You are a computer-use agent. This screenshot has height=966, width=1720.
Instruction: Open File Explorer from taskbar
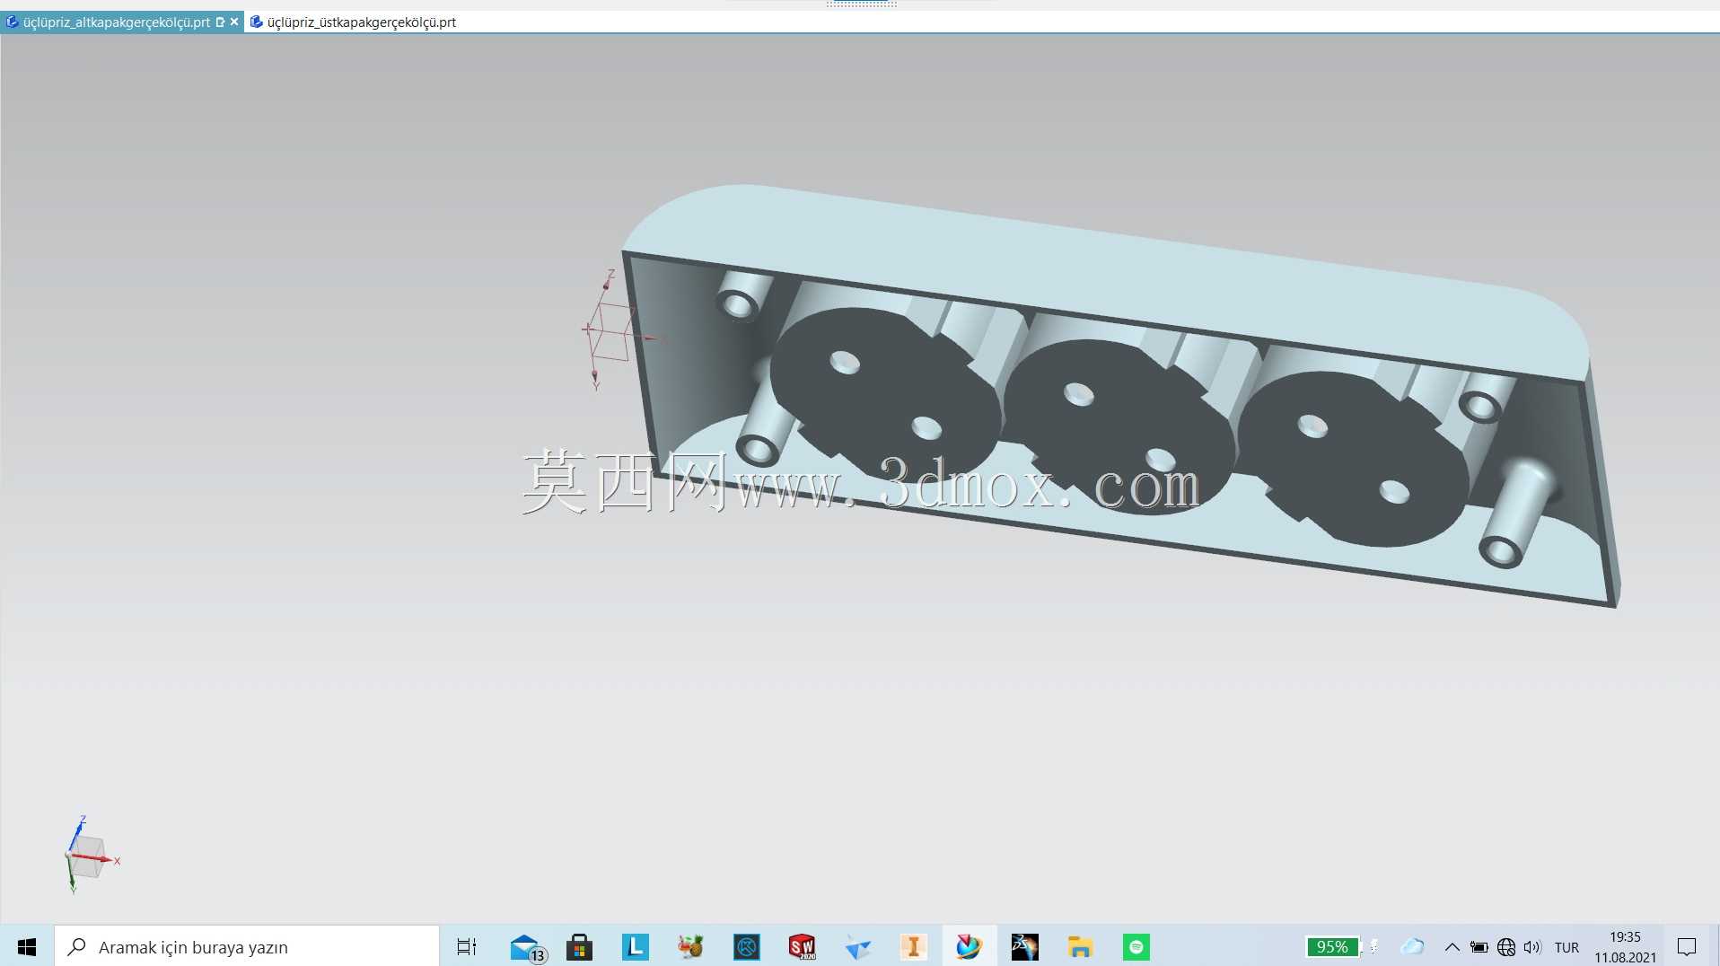[1080, 946]
